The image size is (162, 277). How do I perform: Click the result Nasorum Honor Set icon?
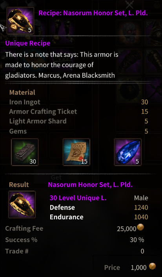22,204
